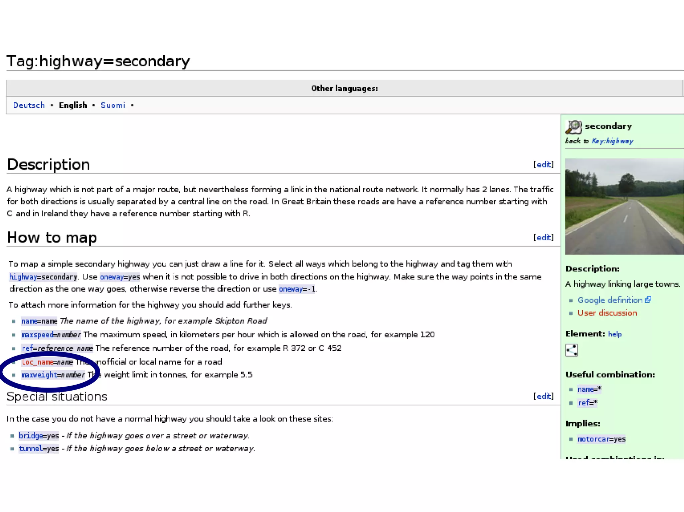Click the external link icon beside Google definition

[x=648, y=300]
